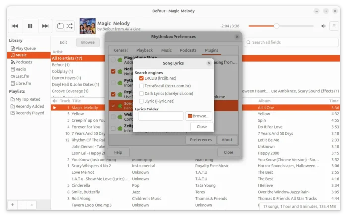
Task: Disable the ReplayGain plugin checkbox
Action: (113, 94)
